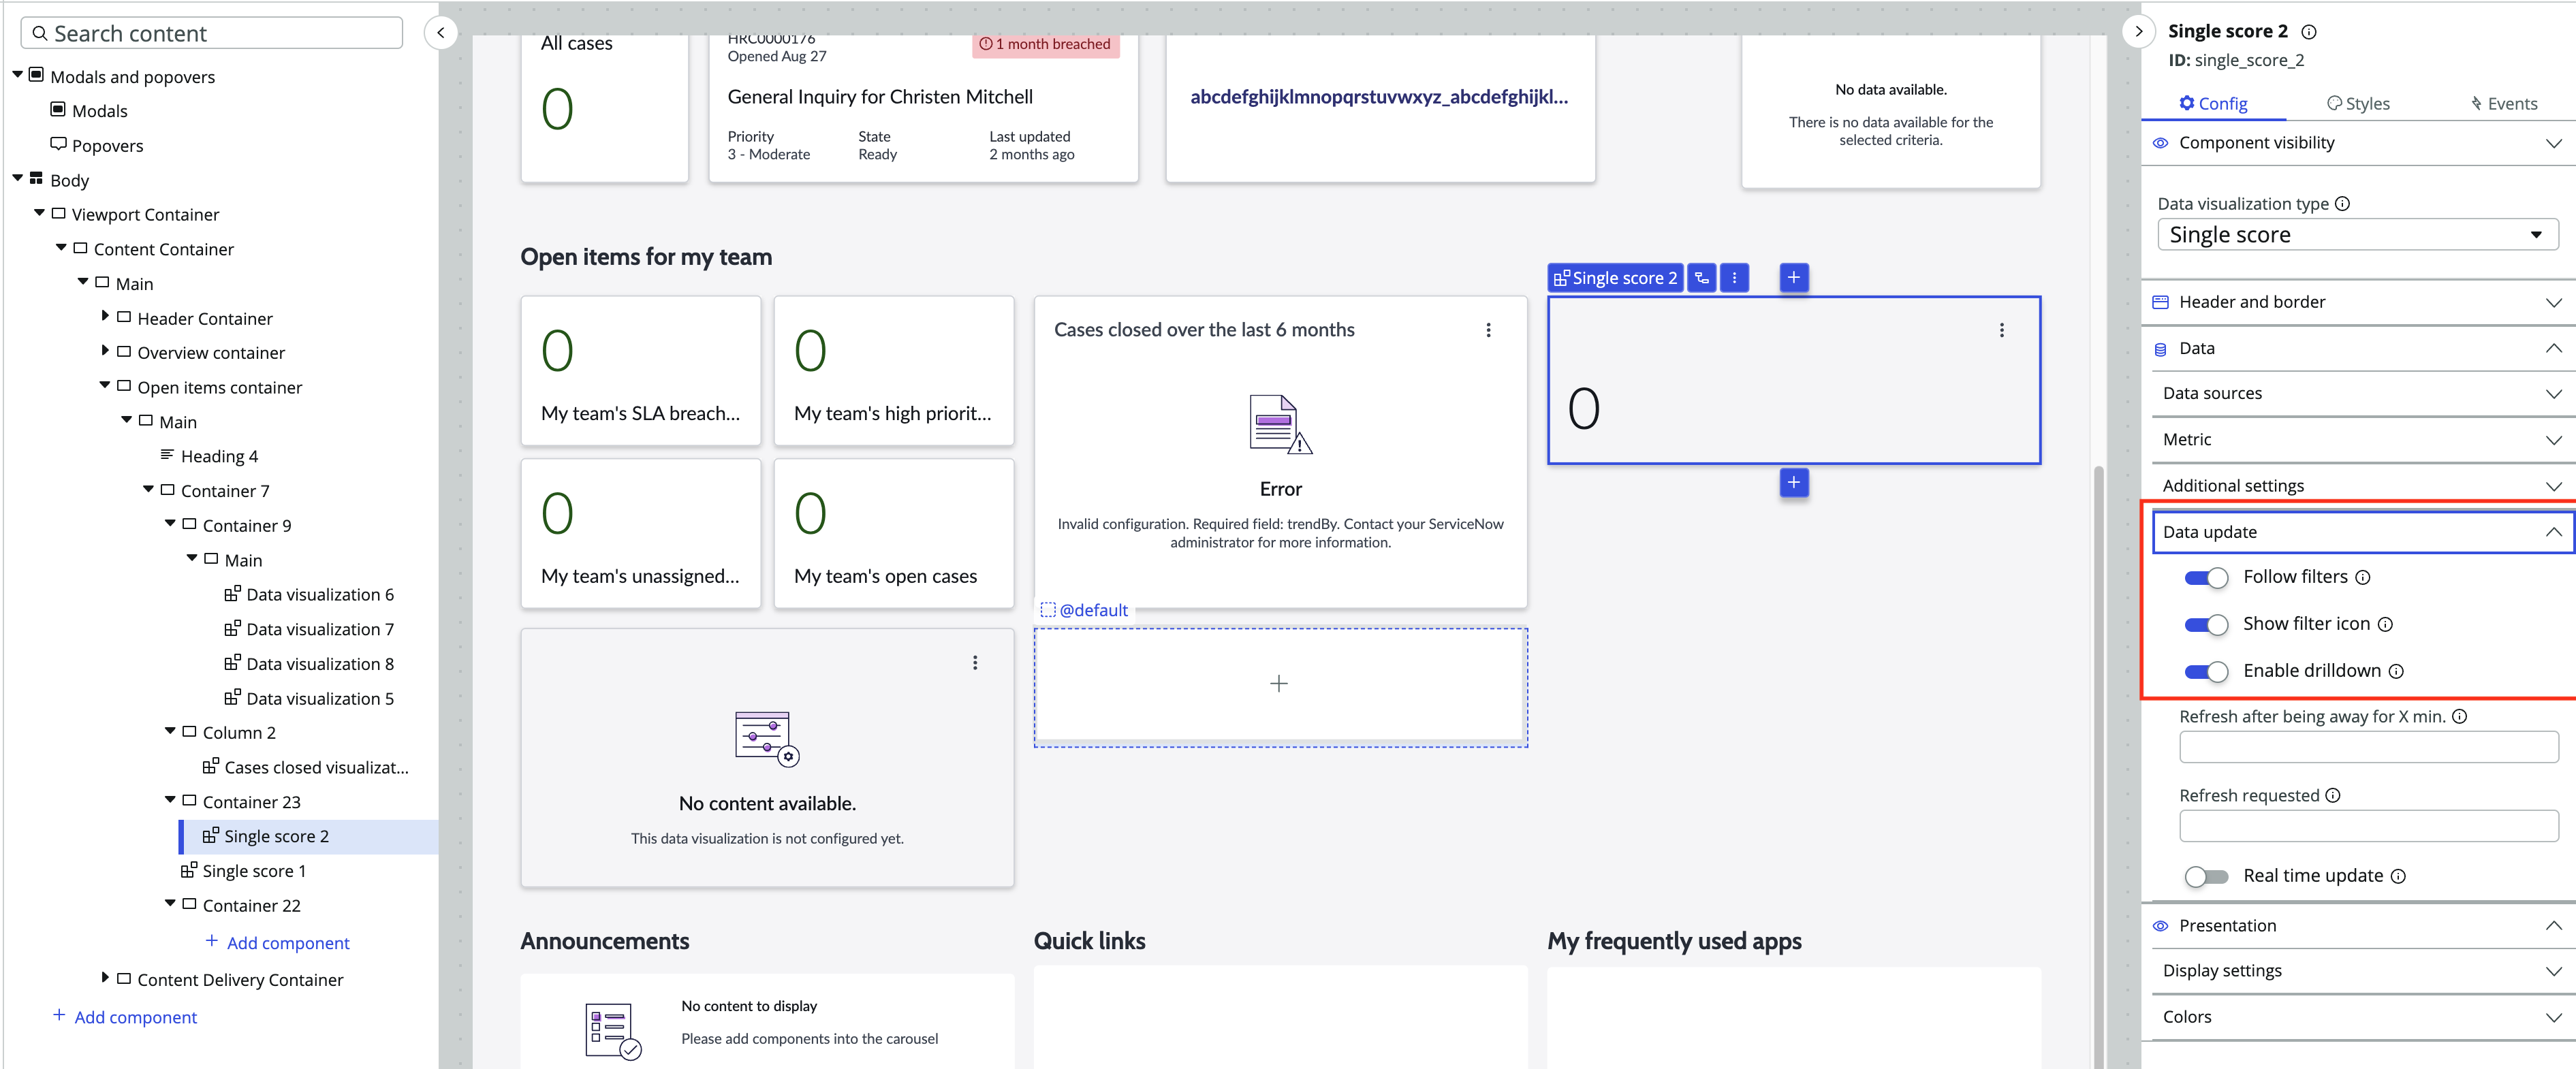The image size is (2576, 1069).
Task: Expand the Overview container tree node
Action: click(x=104, y=351)
